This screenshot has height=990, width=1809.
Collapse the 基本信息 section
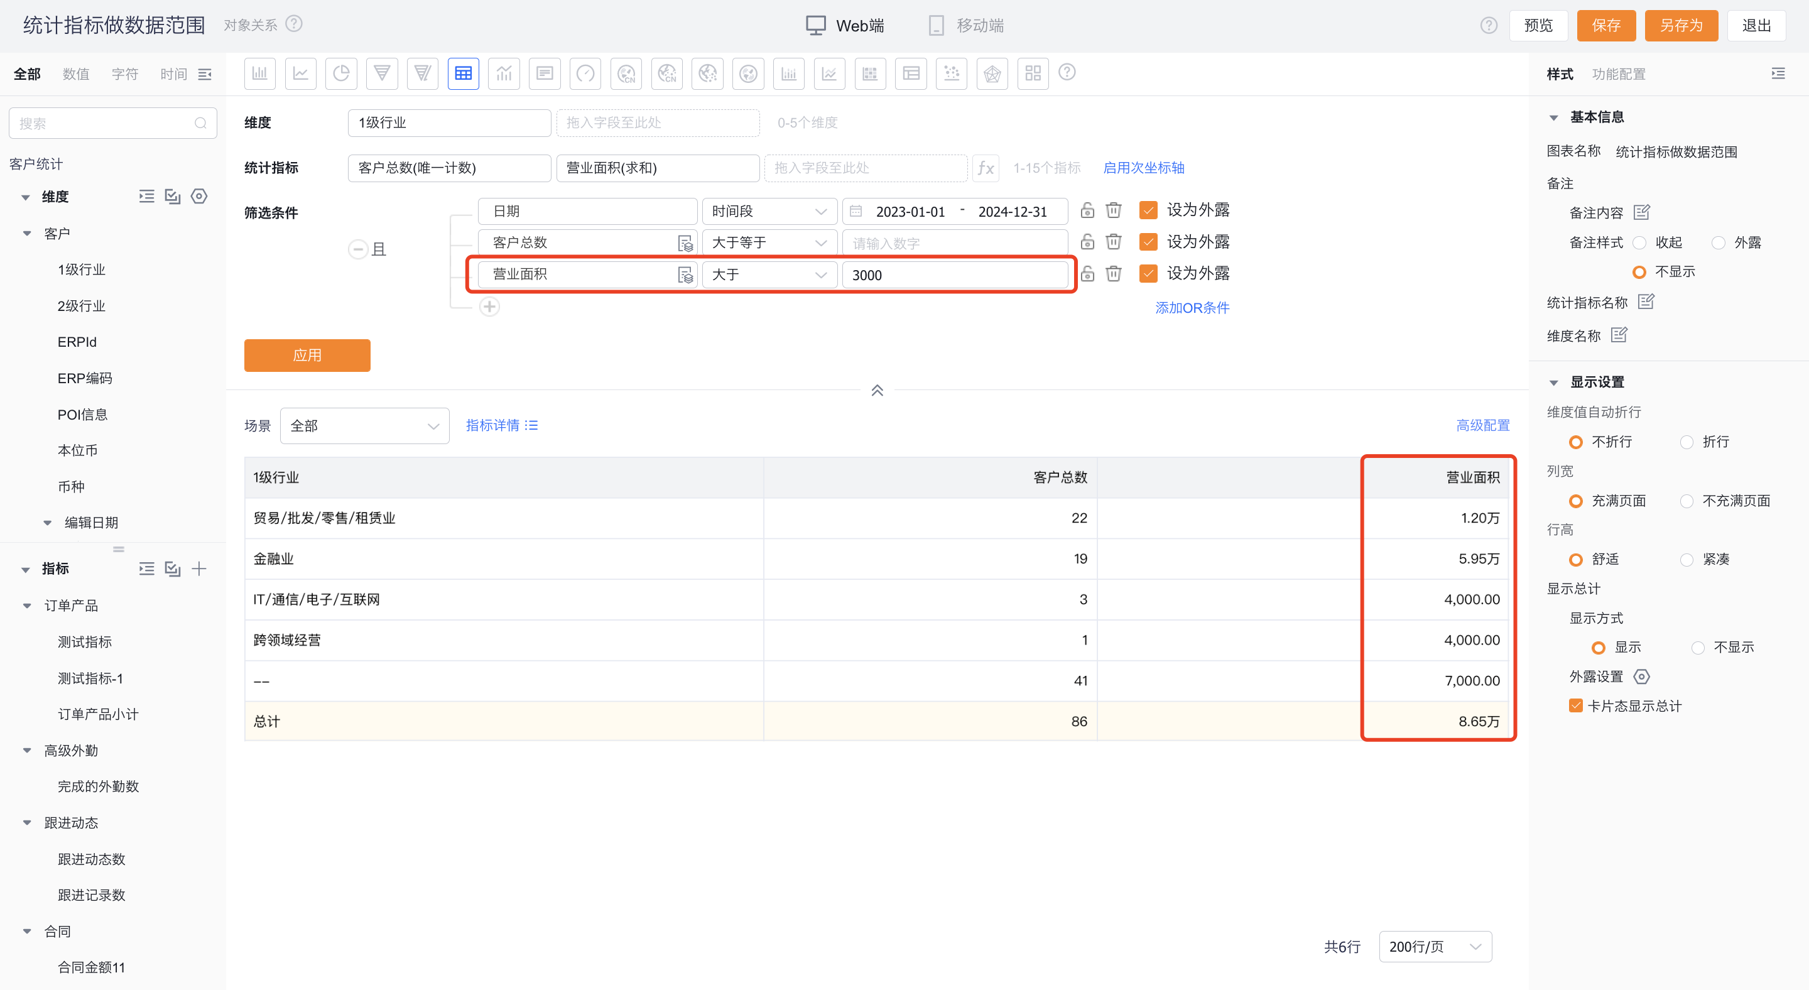[x=1554, y=118]
